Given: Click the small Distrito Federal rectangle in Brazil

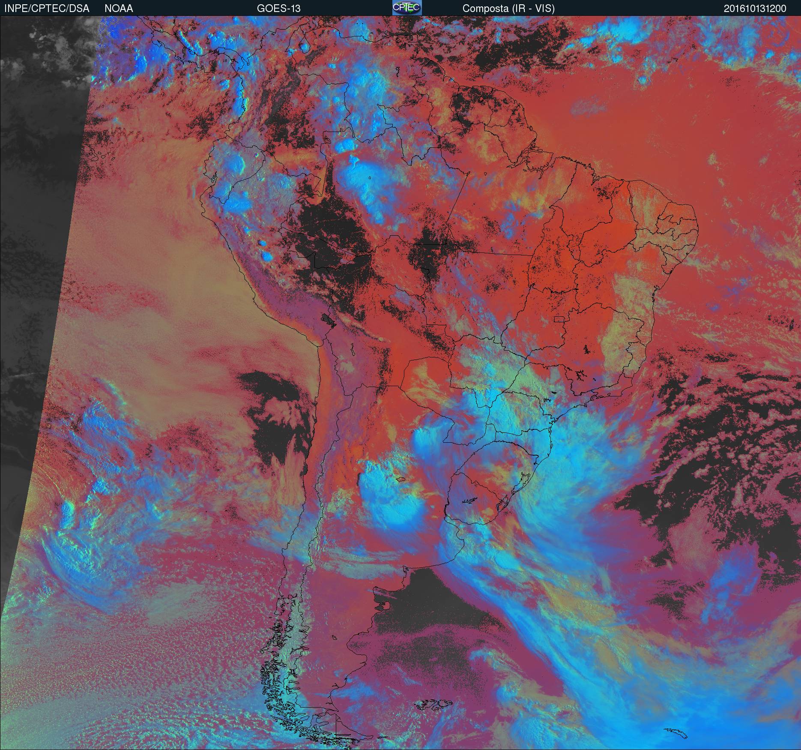Looking at the screenshot, I should 559,319.
